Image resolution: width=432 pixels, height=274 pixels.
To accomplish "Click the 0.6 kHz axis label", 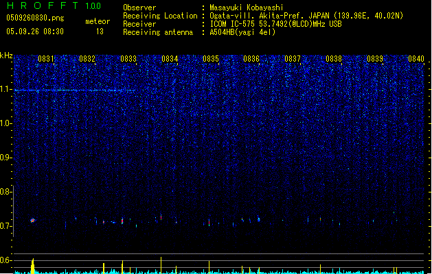I will (5, 260).
